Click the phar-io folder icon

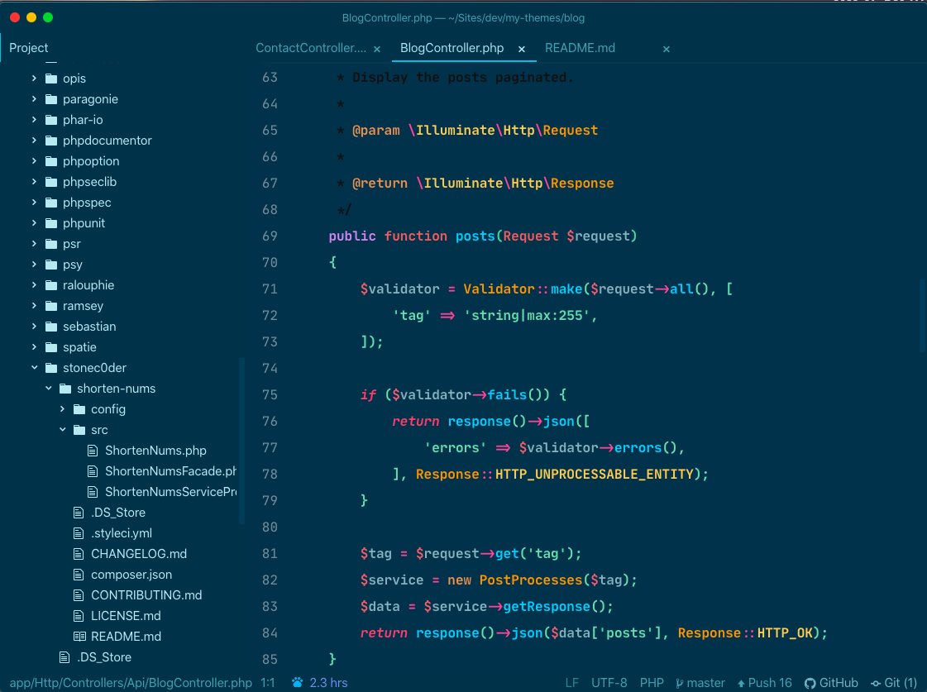[x=51, y=119]
